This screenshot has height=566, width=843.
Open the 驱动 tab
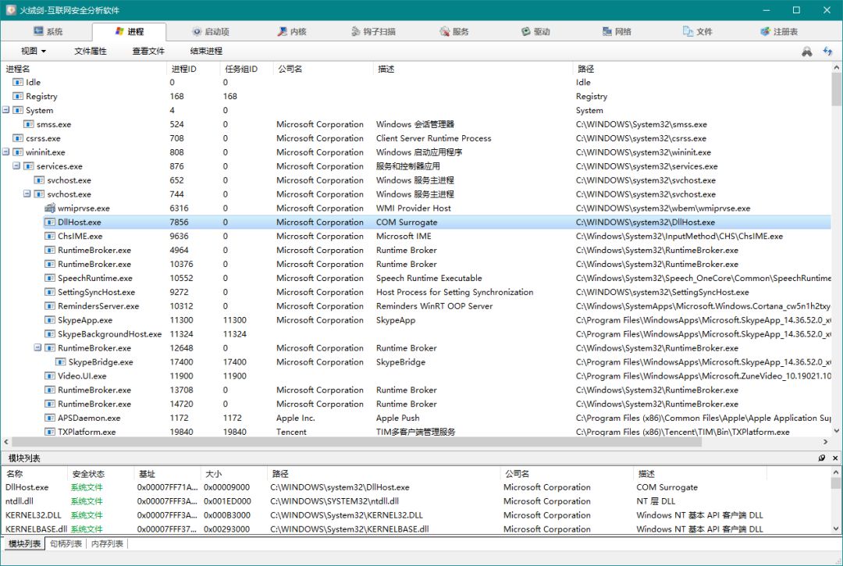pos(535,32)
